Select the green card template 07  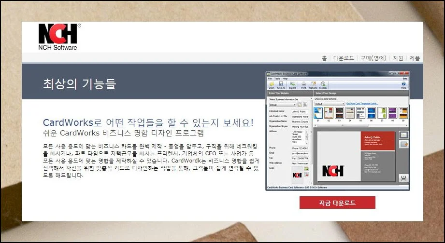coord(382,113)
